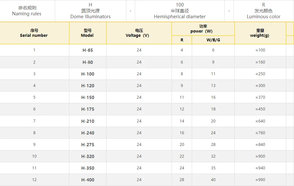This screenshot has height=186, width=294.
Task: Select the H-400 model link
Action: [x=88, y=180]
